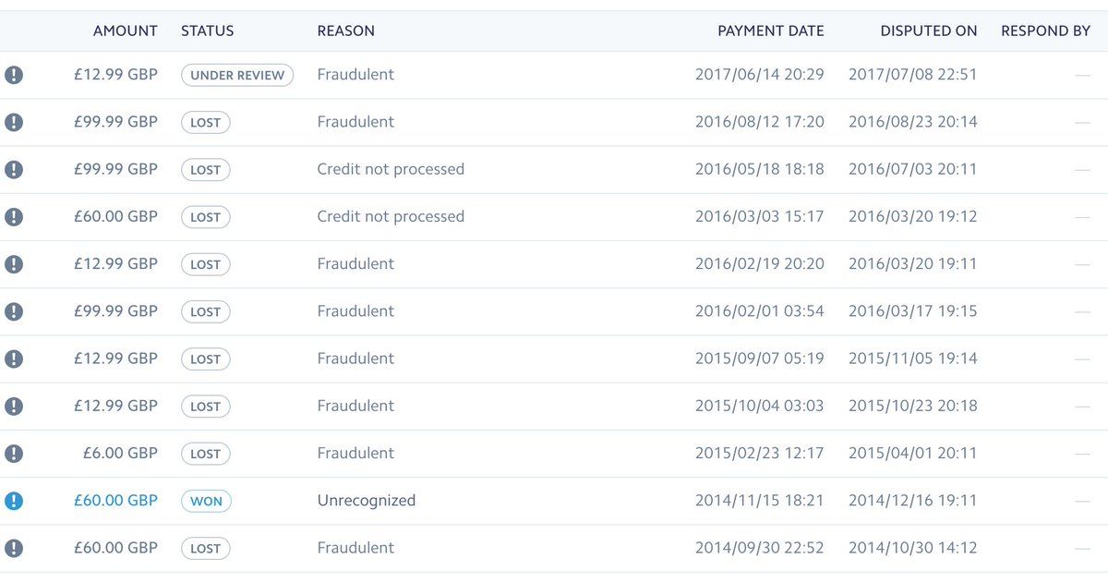This screenshot has height=583, width=1108.
Task: Click alert icon for the 2016/08/12 payment dispute
Action: tap(14, 122)
